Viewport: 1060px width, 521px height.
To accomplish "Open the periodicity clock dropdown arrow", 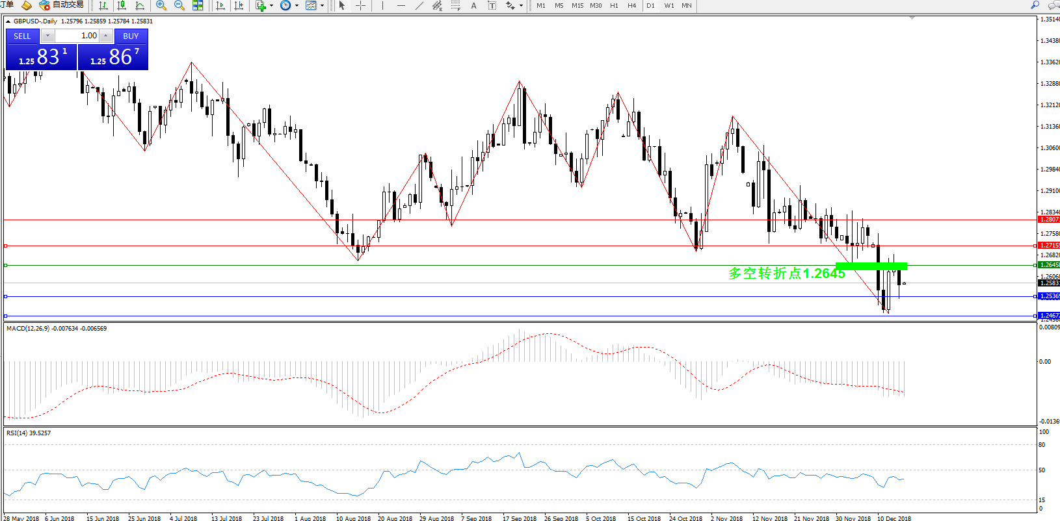I will pos(297,6).
